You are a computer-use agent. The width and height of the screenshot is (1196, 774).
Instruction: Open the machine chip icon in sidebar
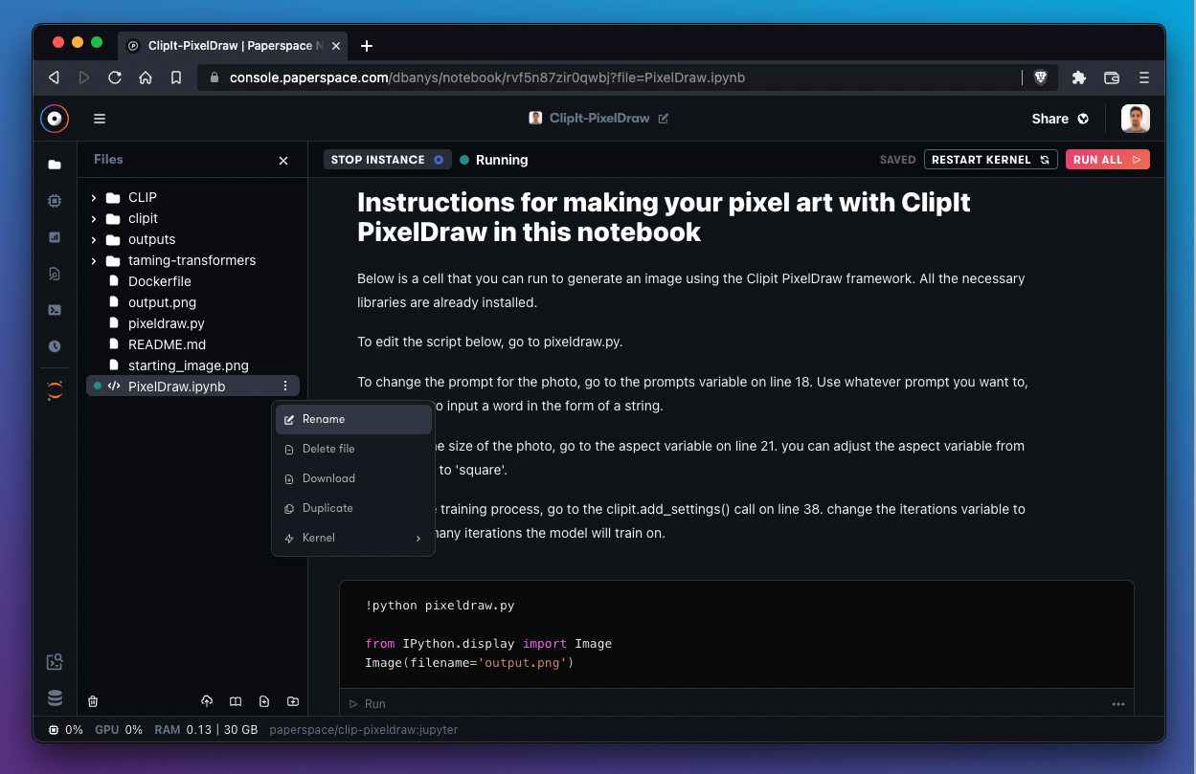(55, 201)
